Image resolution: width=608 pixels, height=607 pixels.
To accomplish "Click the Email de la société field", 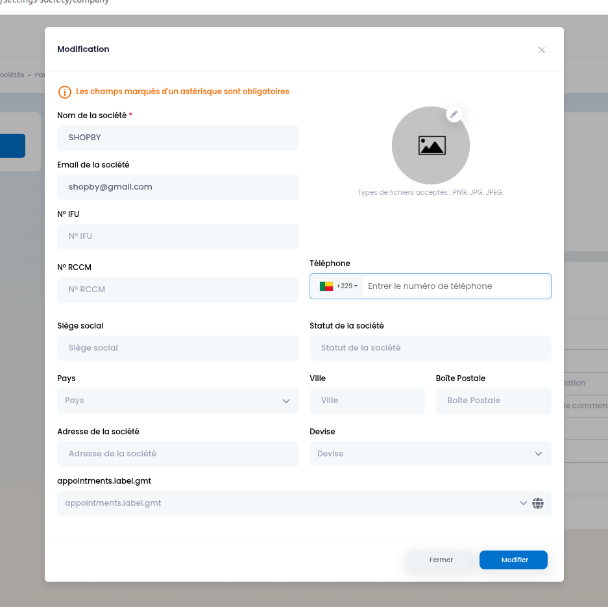I will pyautogui.click(x=178, y=187).
